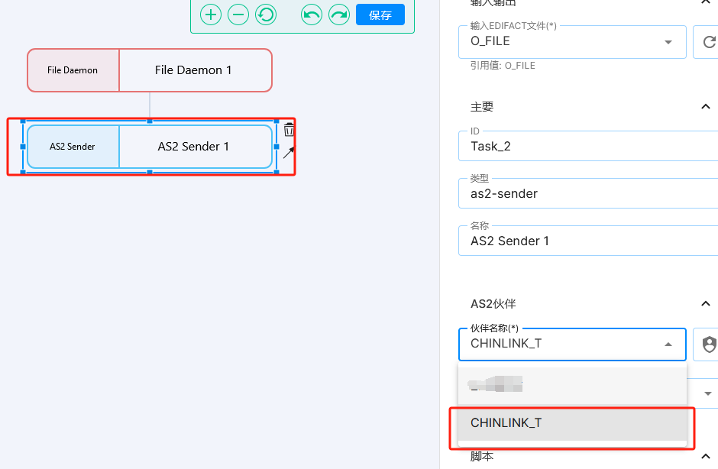The width and height of the screenshot is (718, 469).
Task: Collapse the 脚本 section chevron
Action: pyautogui.click(x=704, y=457)
